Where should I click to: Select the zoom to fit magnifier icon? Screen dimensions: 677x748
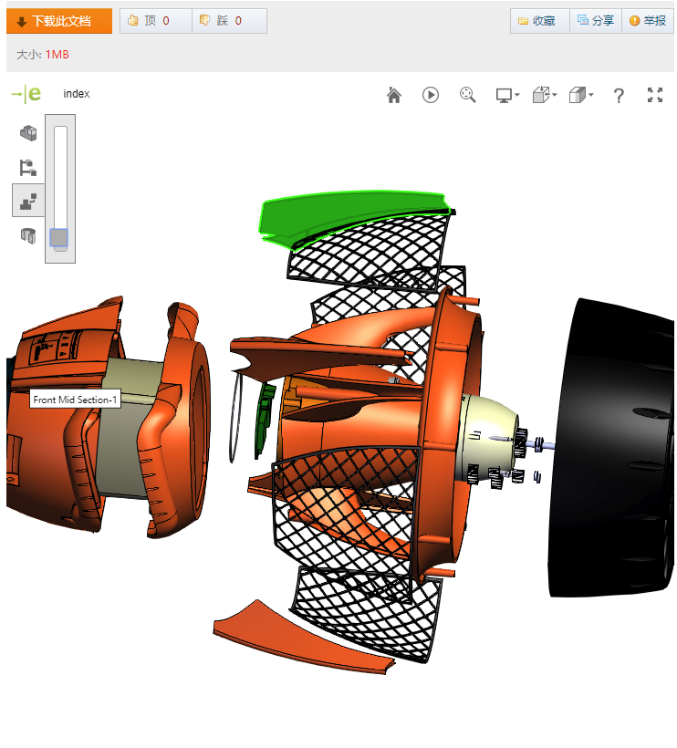click(x=468, y=95)
